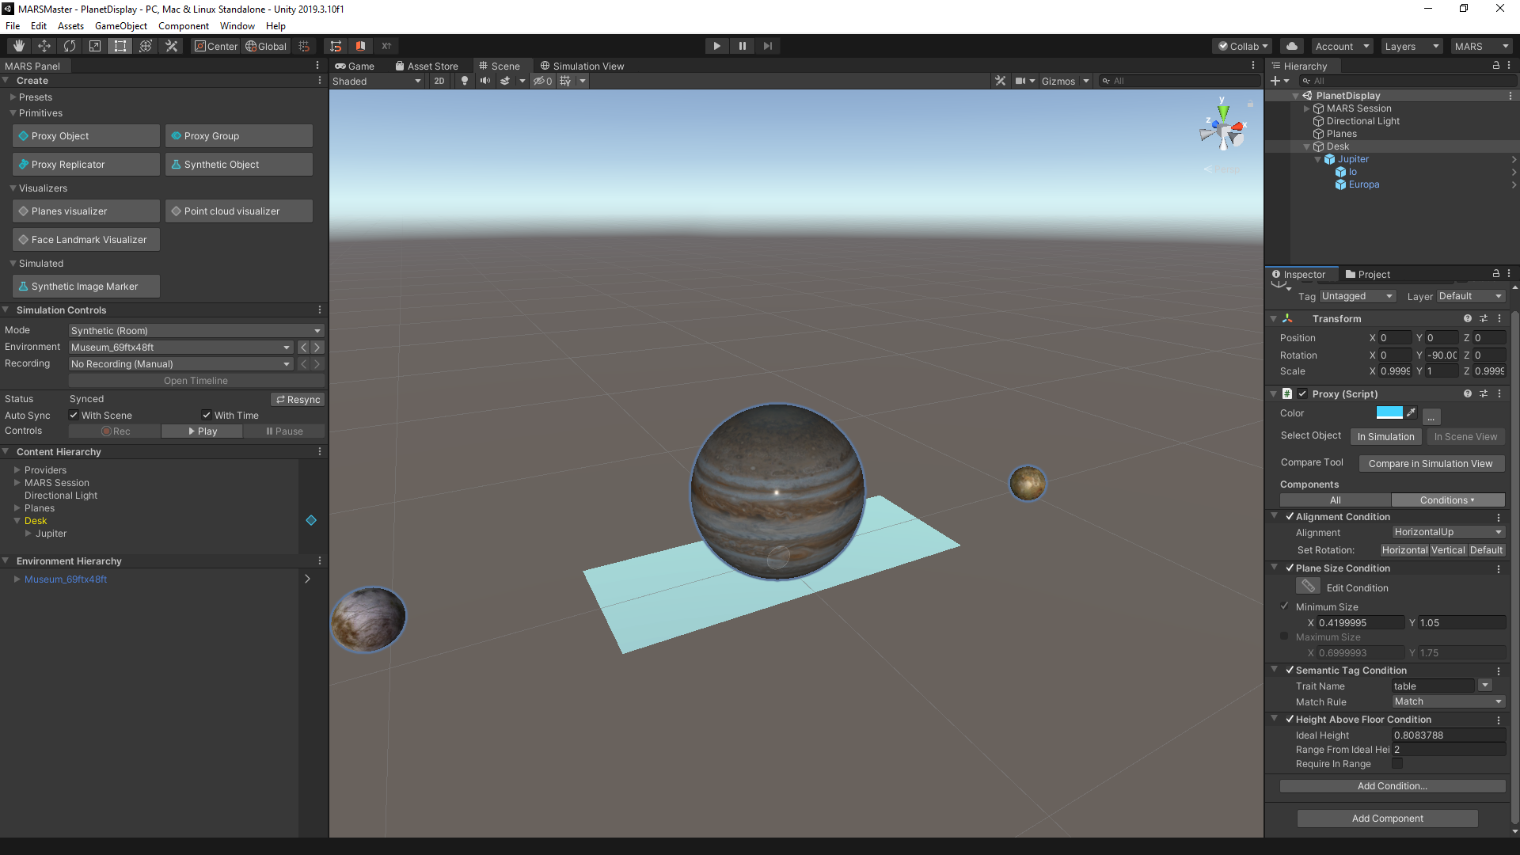
Task: Open the Environment dropdown showing Museum_69ftx48ft
Action: [x=180, y=347]
